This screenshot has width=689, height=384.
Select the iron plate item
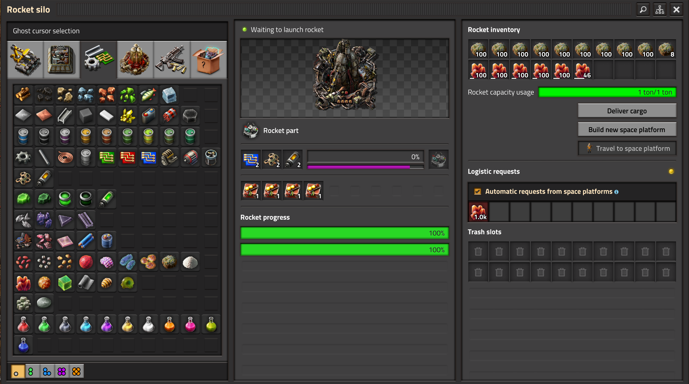(23, 116)
